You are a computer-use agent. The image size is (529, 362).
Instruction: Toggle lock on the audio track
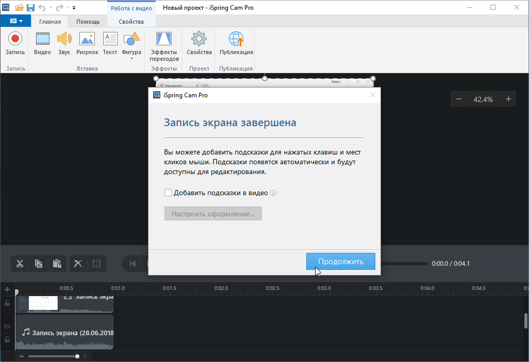[7, 339]
